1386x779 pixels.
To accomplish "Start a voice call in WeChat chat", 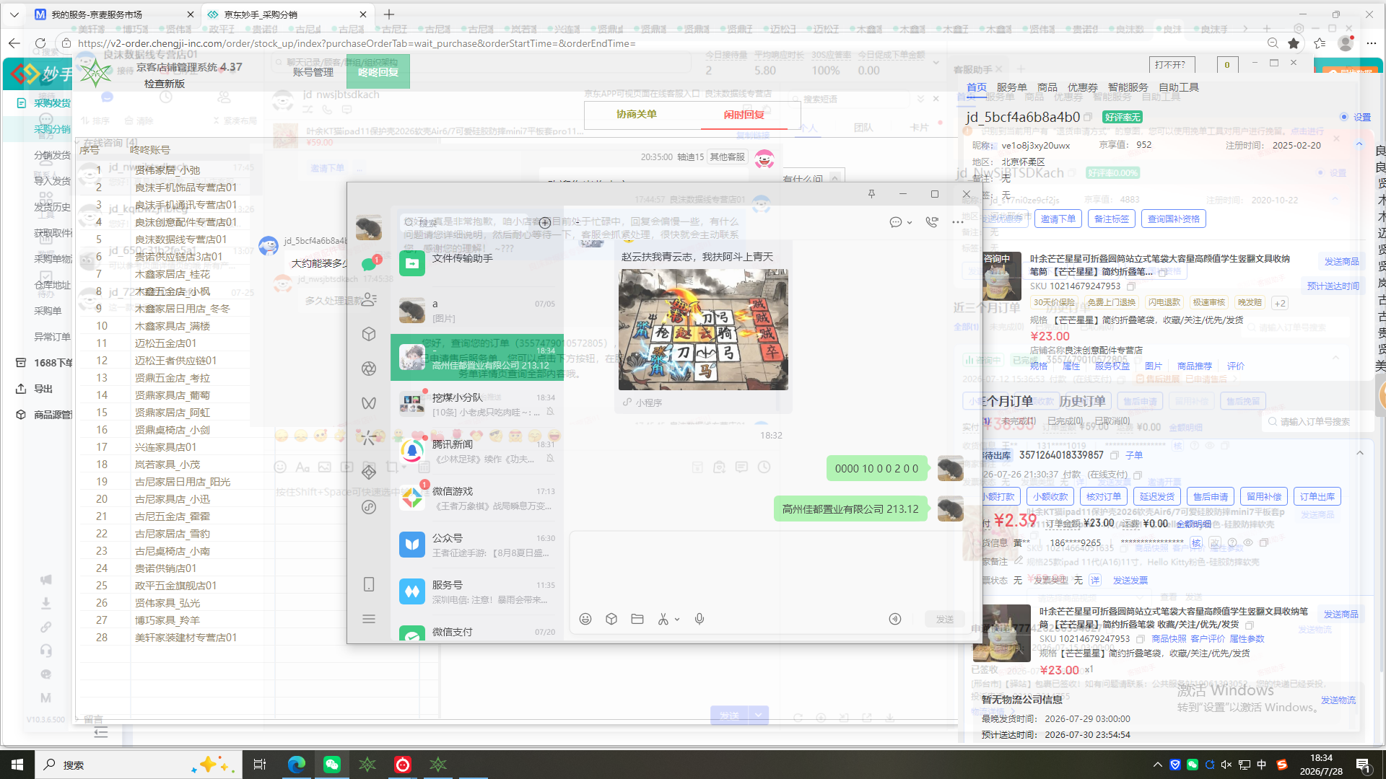I will (x=932, y=222).
